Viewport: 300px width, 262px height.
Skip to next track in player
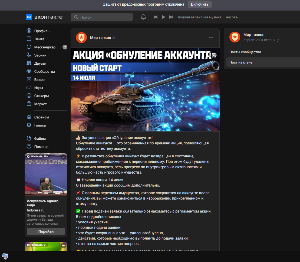pos(171,17)
